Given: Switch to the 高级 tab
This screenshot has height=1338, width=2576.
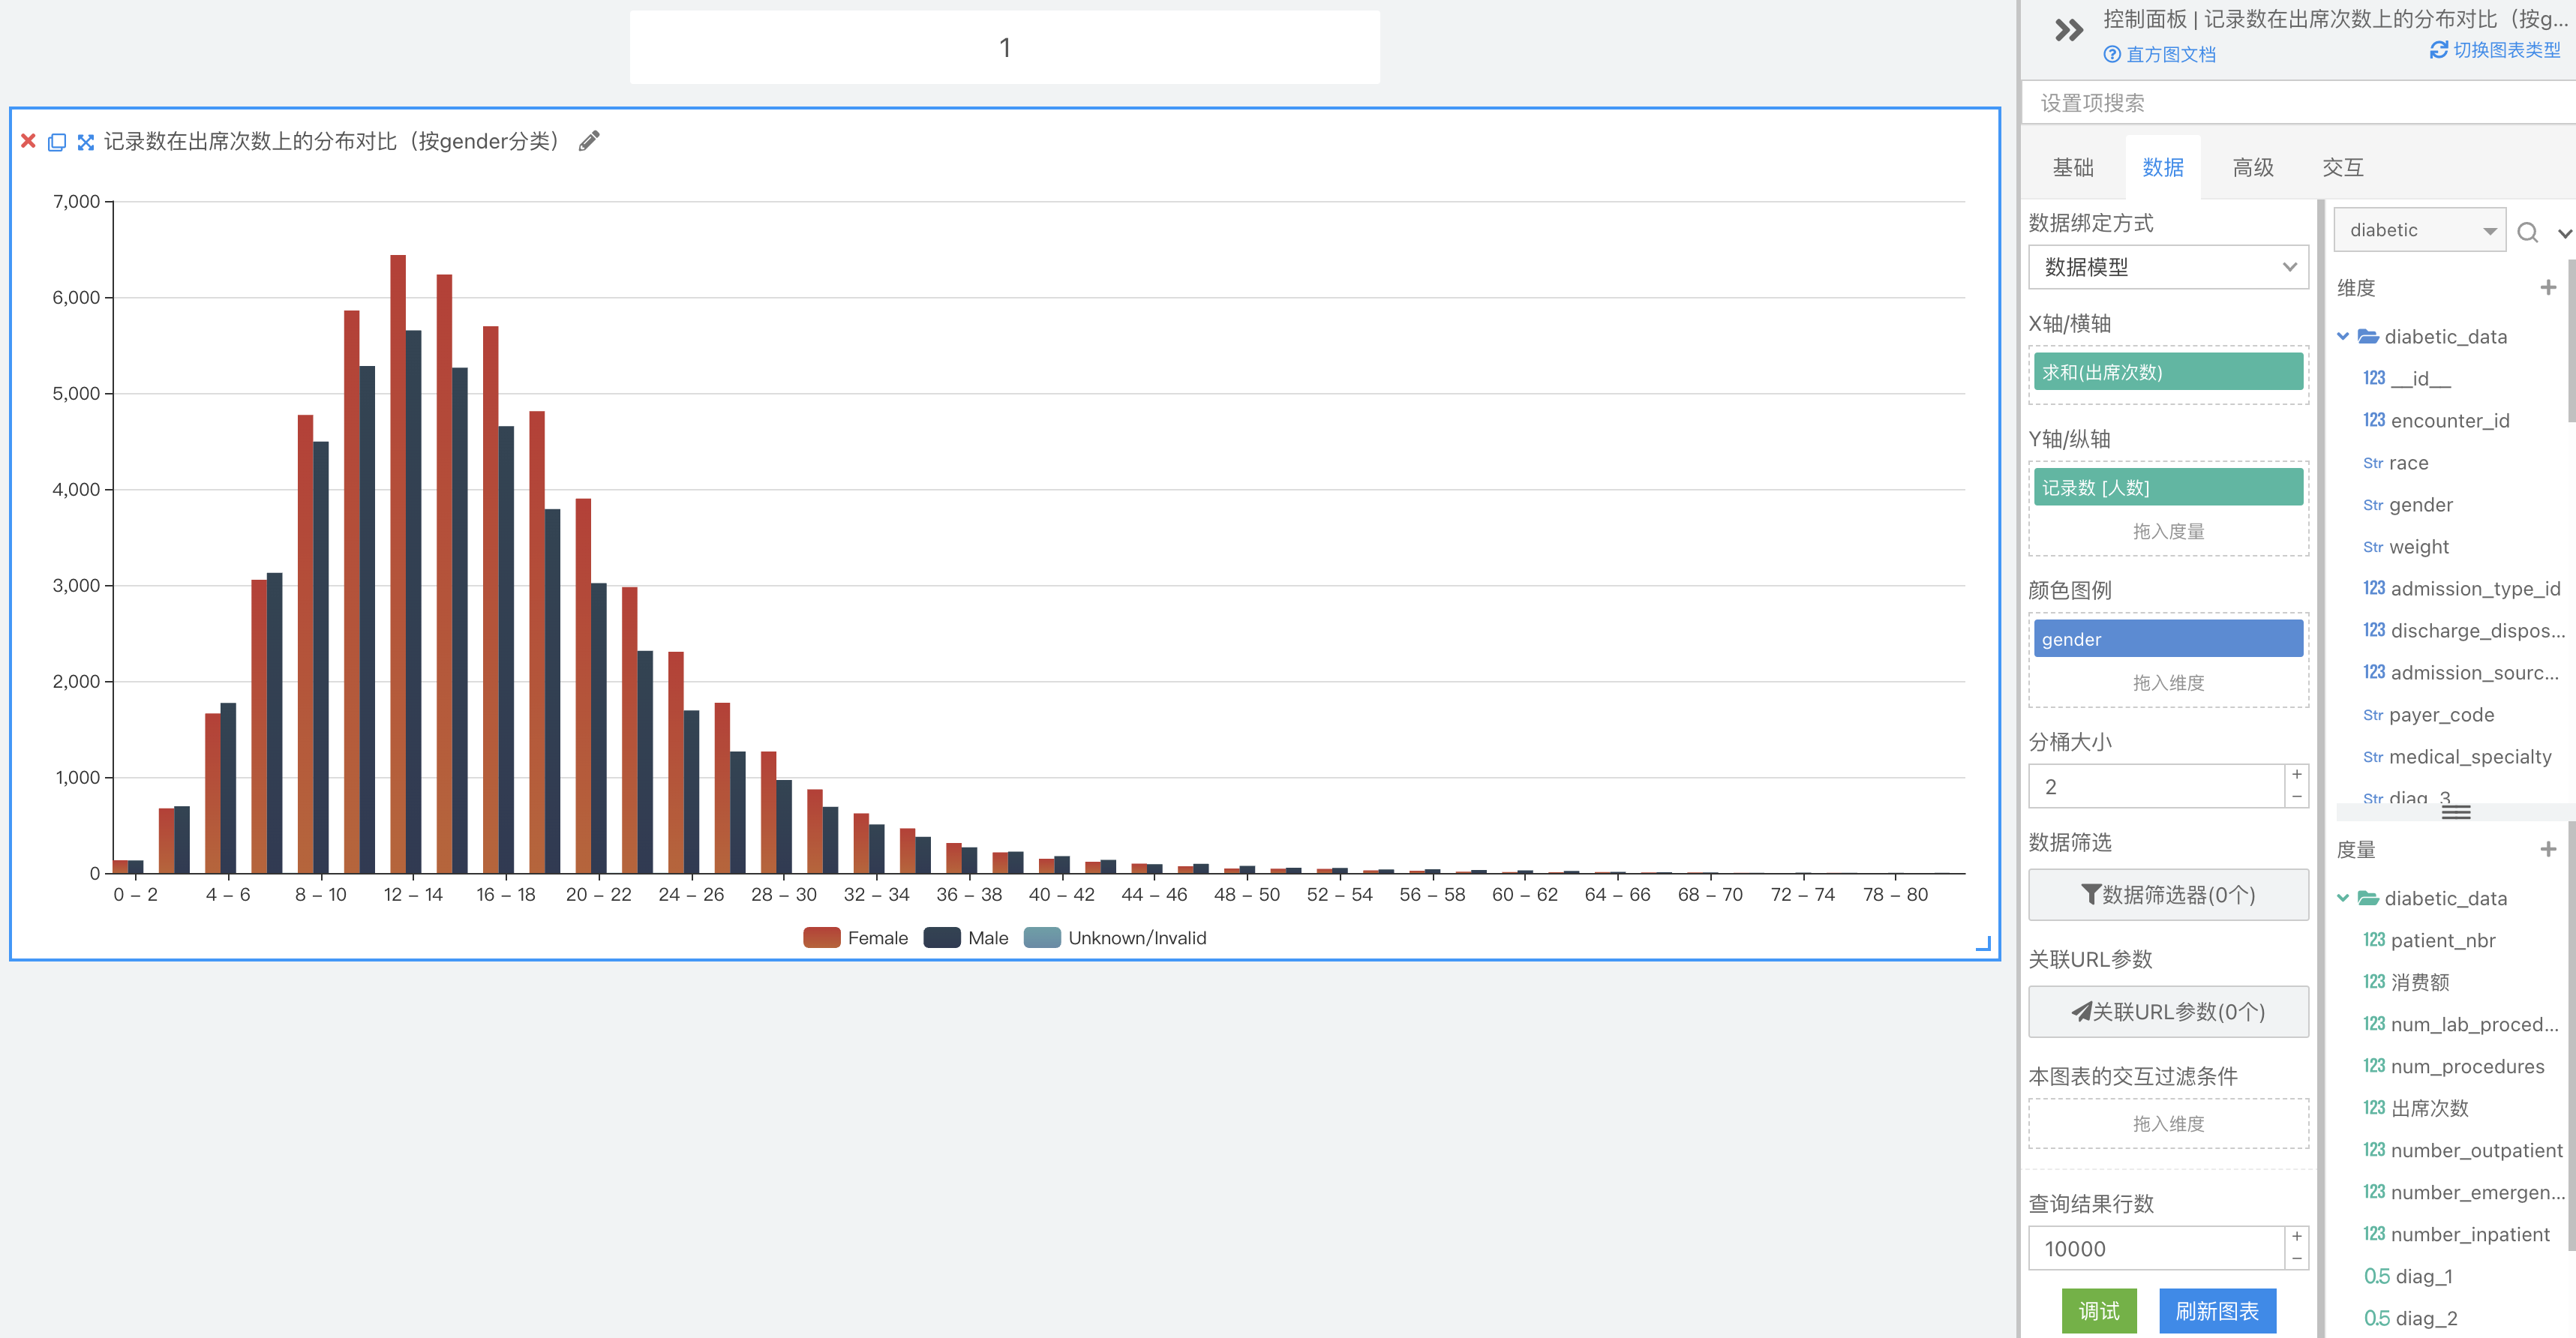Looking at the screenshot, I should pyautogui.click(x=2252, y=167).
